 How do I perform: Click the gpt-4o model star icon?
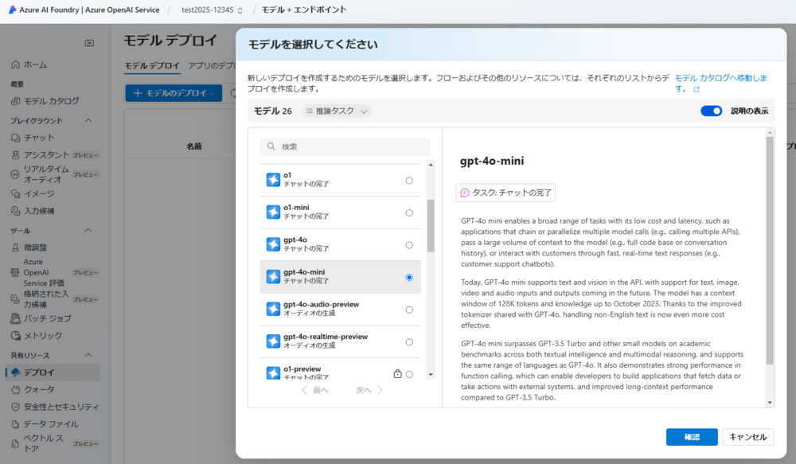point(273,244)
